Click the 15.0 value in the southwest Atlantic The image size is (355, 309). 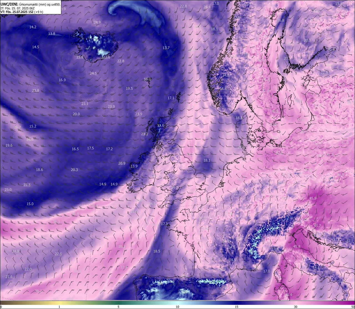(30, 204)
